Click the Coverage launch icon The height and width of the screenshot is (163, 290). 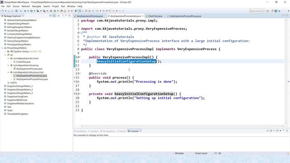(38, 11)
